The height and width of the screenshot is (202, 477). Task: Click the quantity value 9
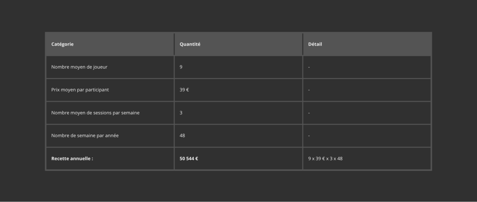[x=181, y=67]
